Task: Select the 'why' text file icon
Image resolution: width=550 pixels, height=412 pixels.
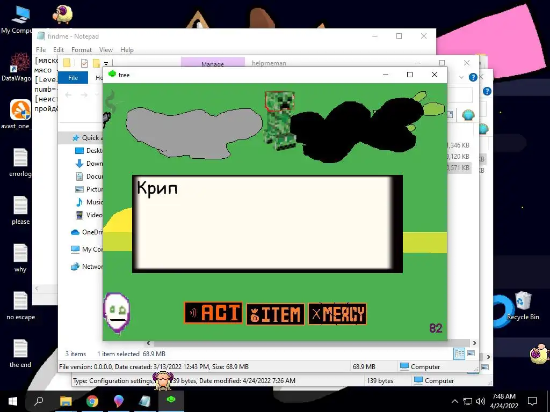Action: point(20,258)
